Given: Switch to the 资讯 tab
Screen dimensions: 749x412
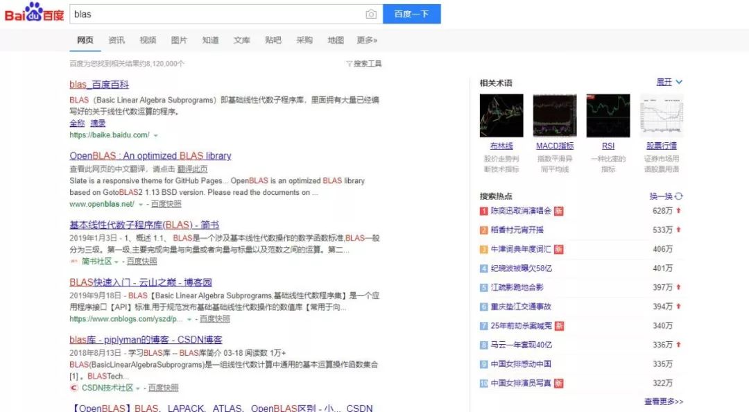Looking at the screenshot, I should coord(117,40).
